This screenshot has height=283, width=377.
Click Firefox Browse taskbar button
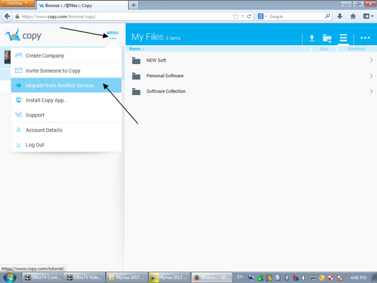tap(212, 277)
